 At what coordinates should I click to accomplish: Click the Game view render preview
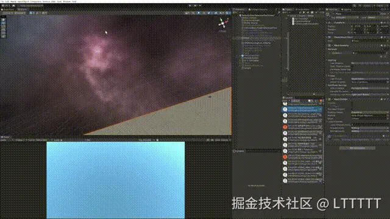116,180
